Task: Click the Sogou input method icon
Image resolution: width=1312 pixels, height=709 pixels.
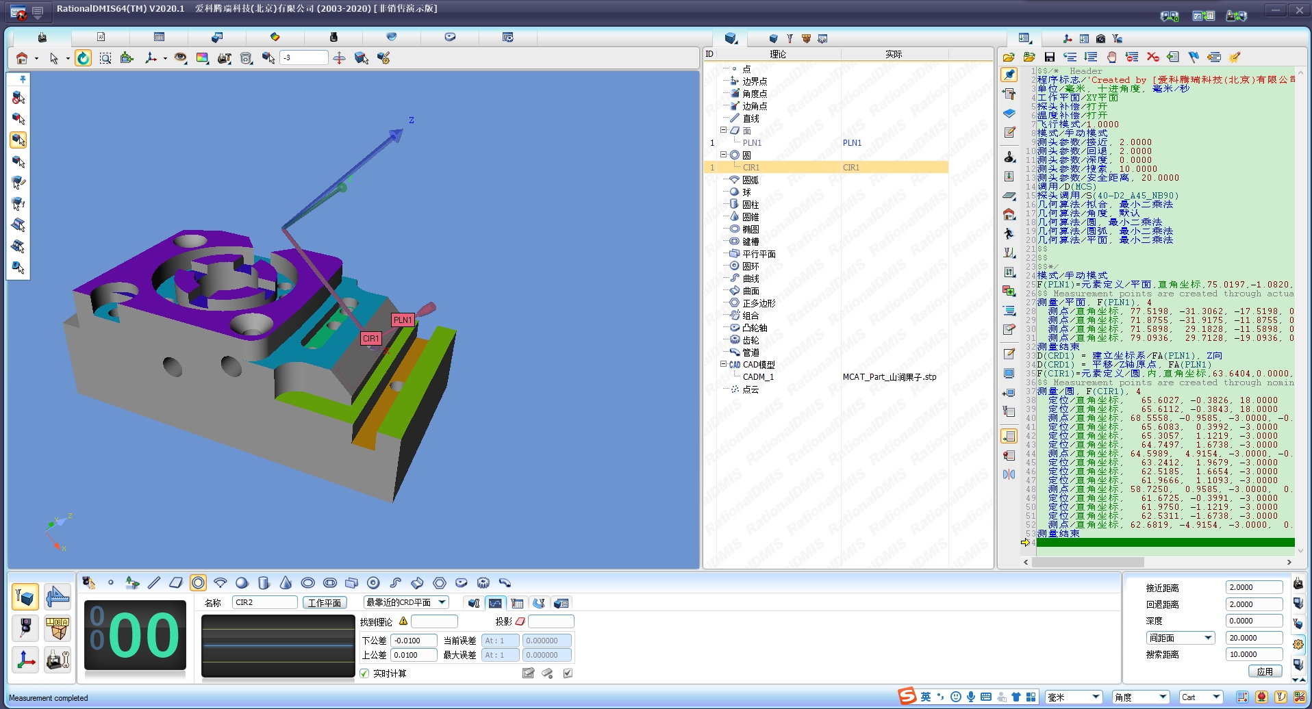Action: tap(907, 696)
